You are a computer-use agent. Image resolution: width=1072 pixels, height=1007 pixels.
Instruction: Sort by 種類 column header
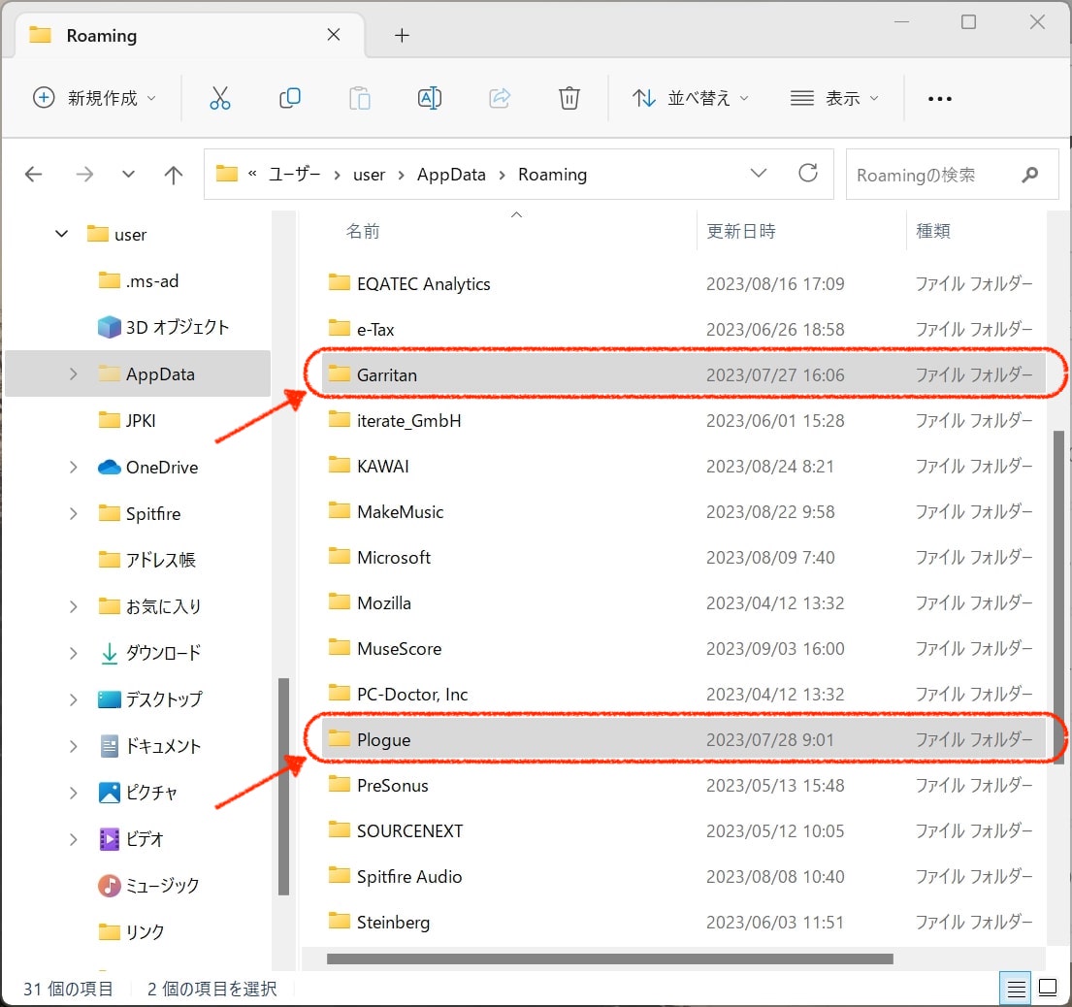coord(932,231)
